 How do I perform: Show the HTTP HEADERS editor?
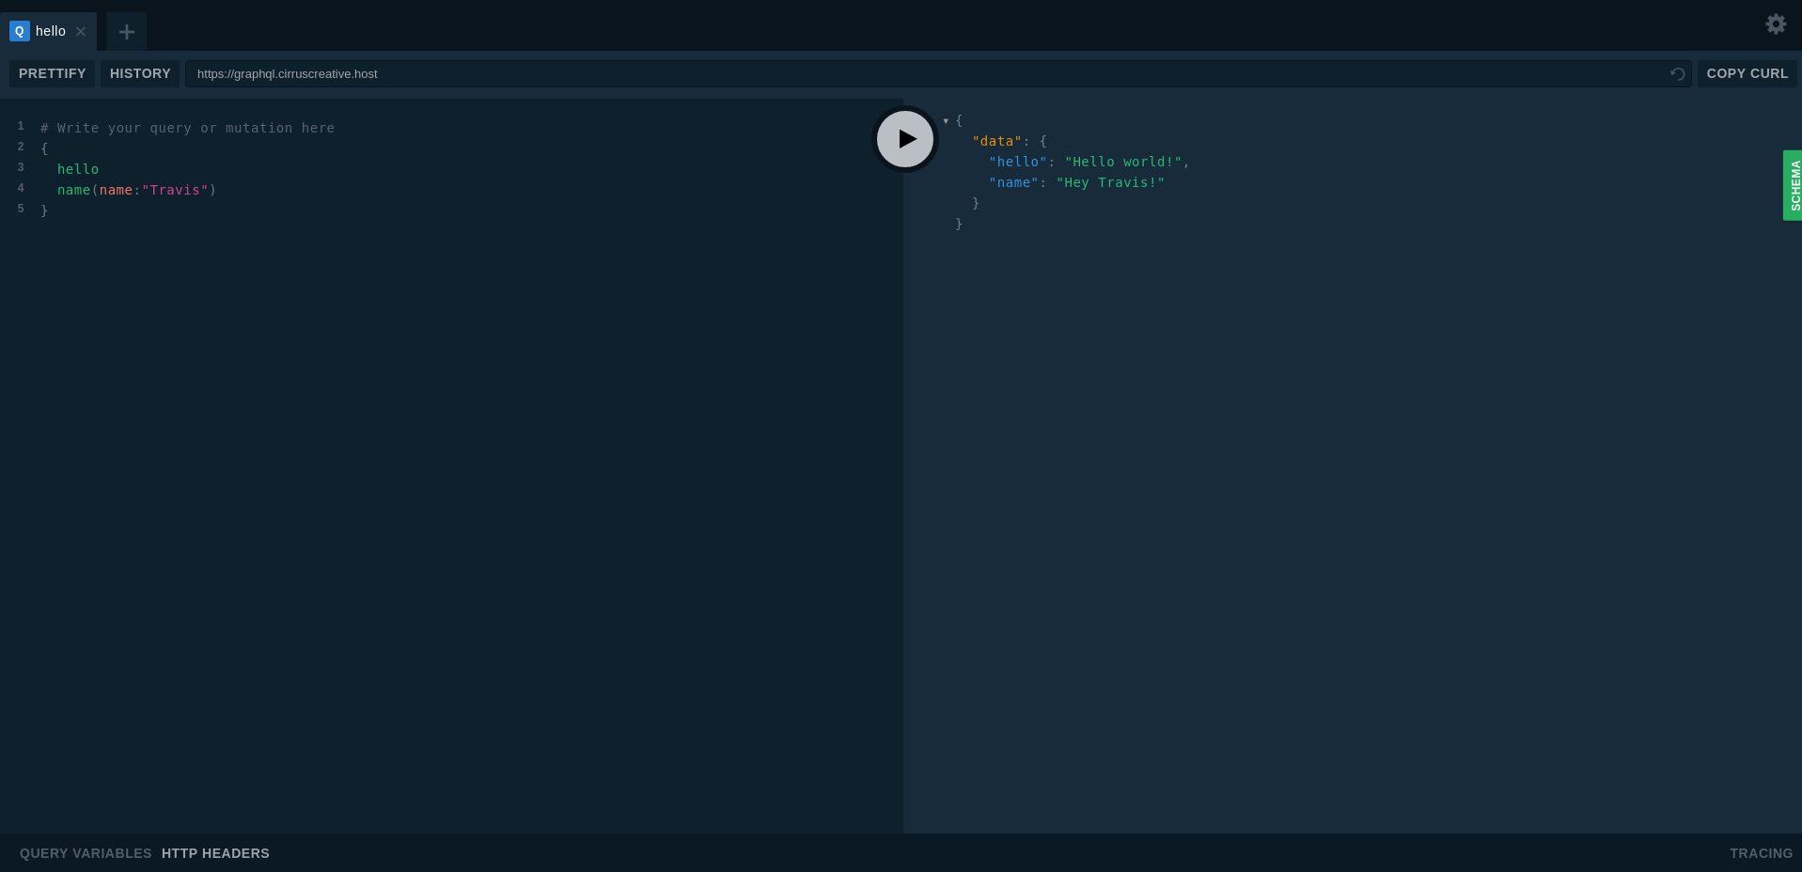(215, 853)
